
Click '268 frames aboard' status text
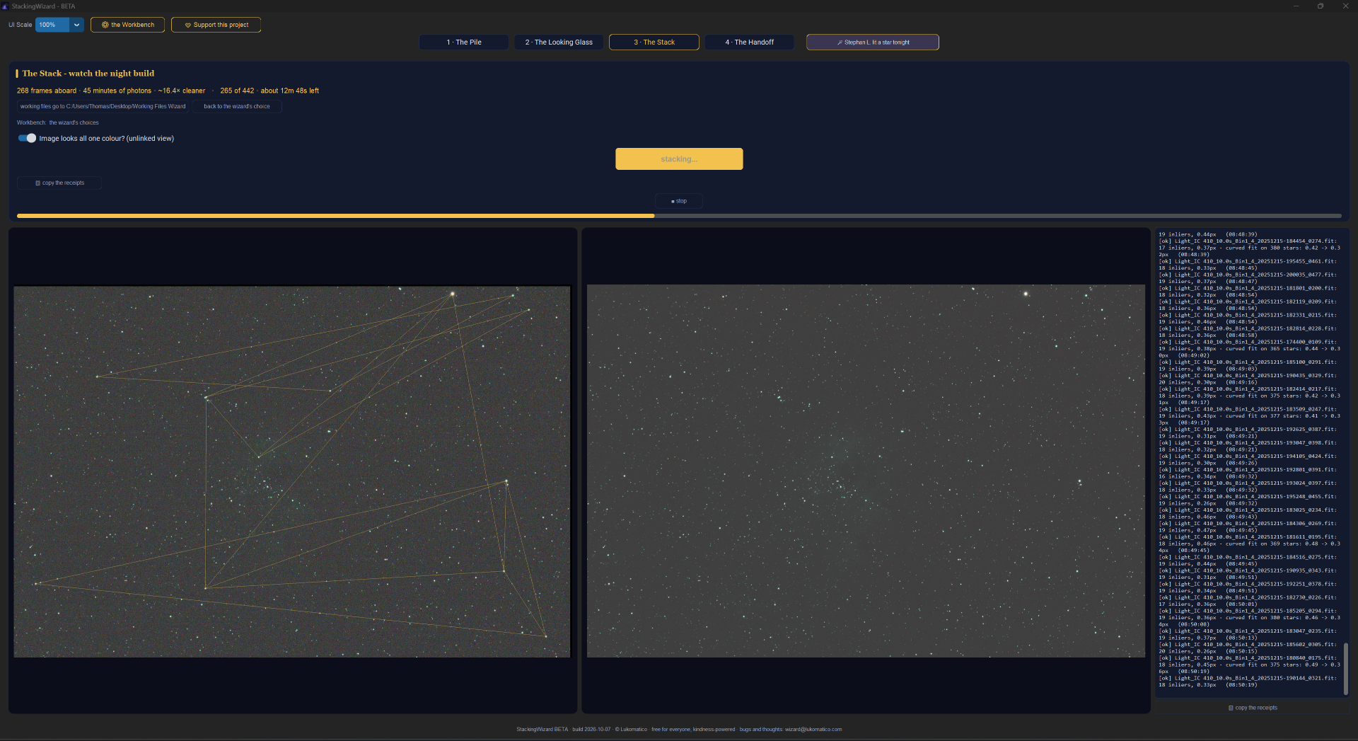(47, 91)
